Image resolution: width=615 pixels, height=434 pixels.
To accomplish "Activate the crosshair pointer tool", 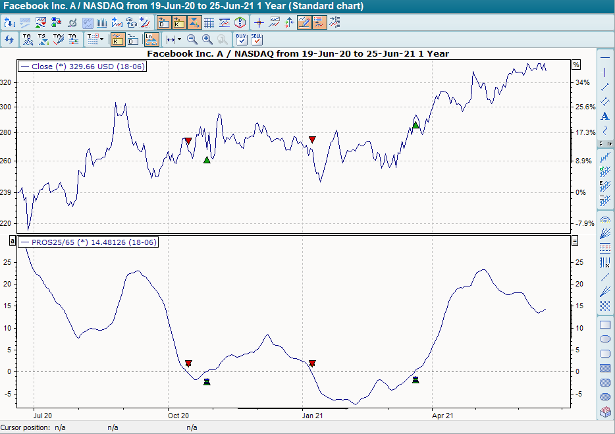I will click(x=258, y=22).
